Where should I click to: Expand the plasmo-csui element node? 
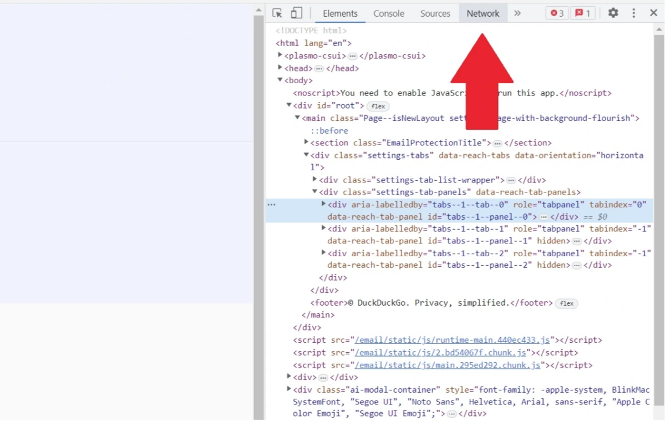pyautogui.click(x=280, y=55)
